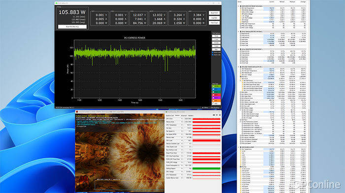
Task: Click the Minimum column header in HWiNFO
Action: point(282,2)
